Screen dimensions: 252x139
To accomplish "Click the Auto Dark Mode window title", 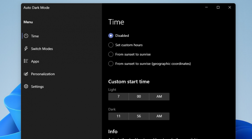I will coord(37,8).
